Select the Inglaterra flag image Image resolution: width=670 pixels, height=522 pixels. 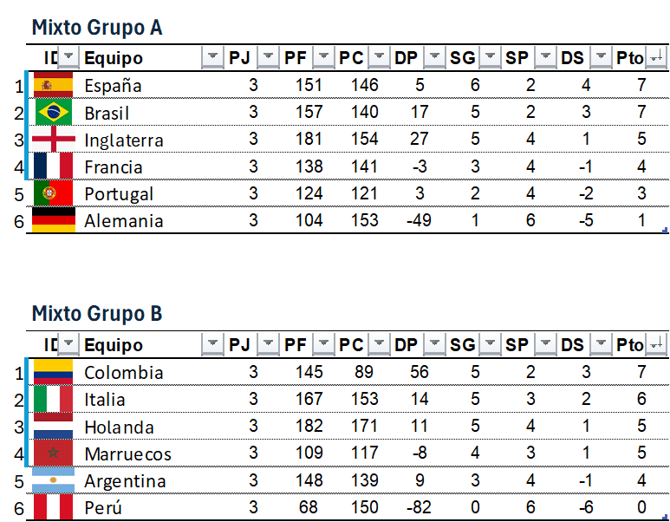coord(52,140)
